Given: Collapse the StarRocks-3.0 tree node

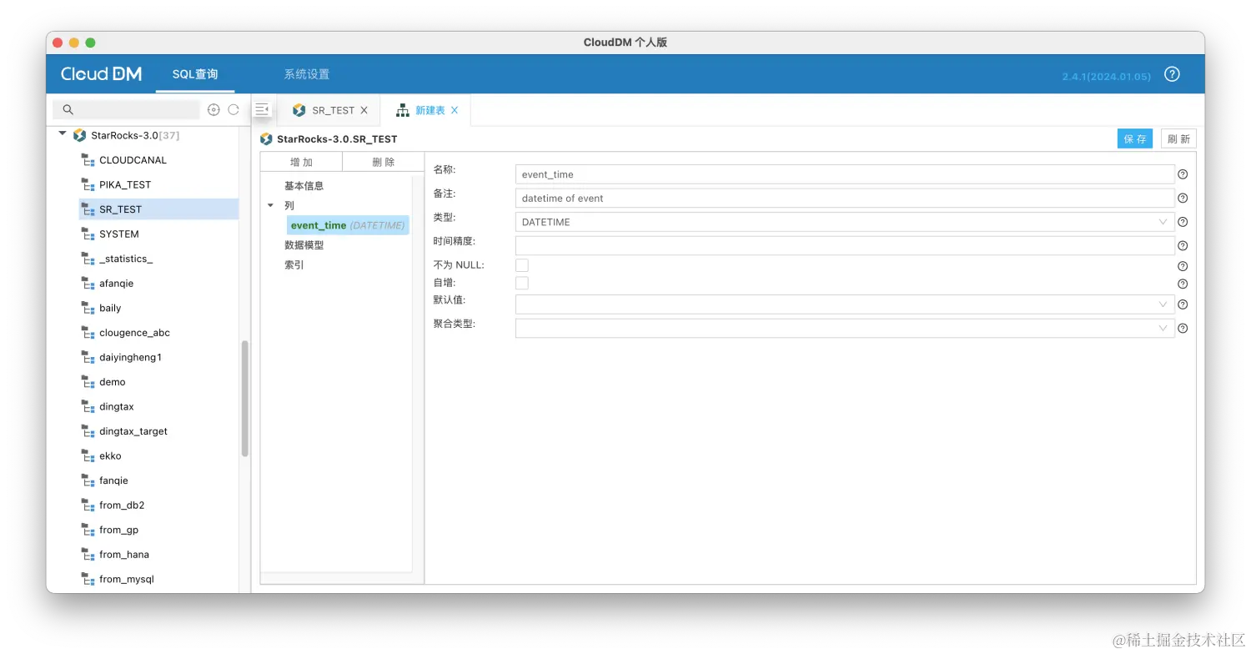Looking at the screenshot, I should coord(63,134).
